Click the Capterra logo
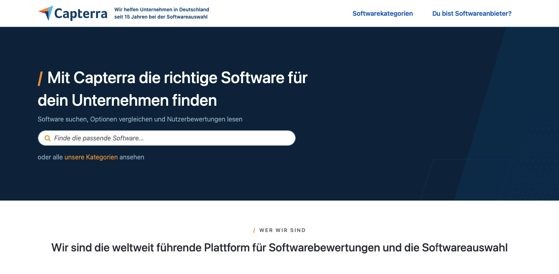This screenshot has width=559, height=274. [73, 13]
